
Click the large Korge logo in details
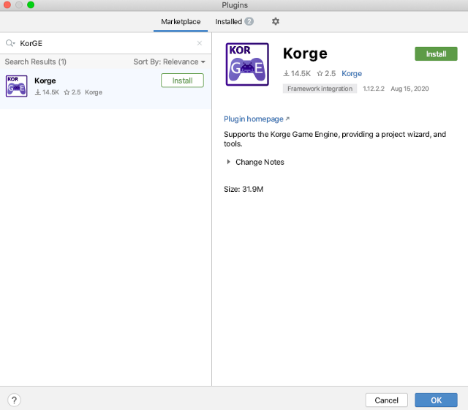[247, 64]
